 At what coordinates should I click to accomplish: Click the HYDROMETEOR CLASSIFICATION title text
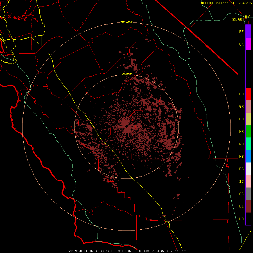(99, 251)
